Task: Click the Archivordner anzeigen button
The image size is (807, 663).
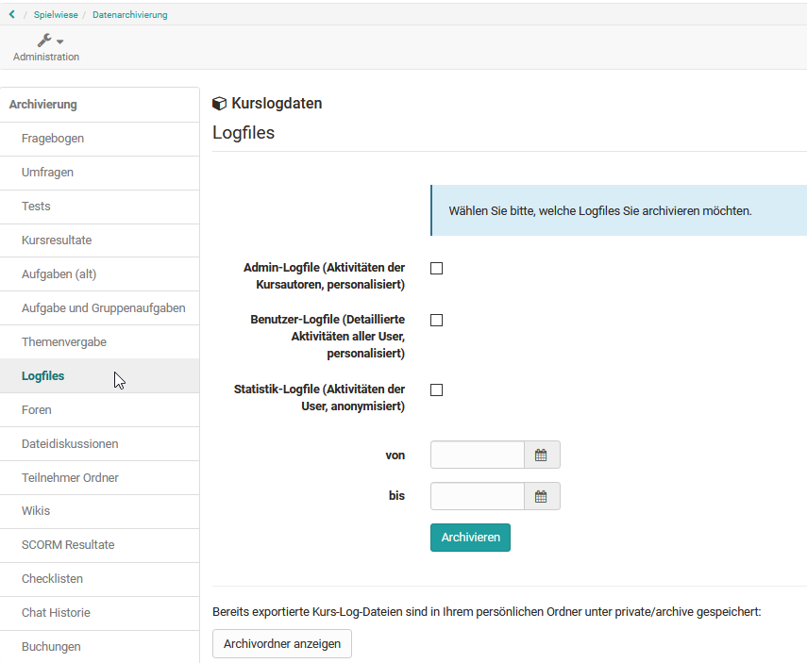Action: click(281, 643)
